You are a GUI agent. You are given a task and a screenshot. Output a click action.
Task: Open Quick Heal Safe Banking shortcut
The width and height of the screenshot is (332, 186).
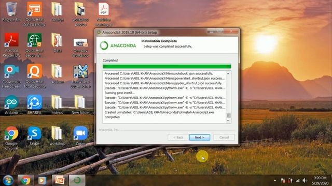tap(35, 14)
